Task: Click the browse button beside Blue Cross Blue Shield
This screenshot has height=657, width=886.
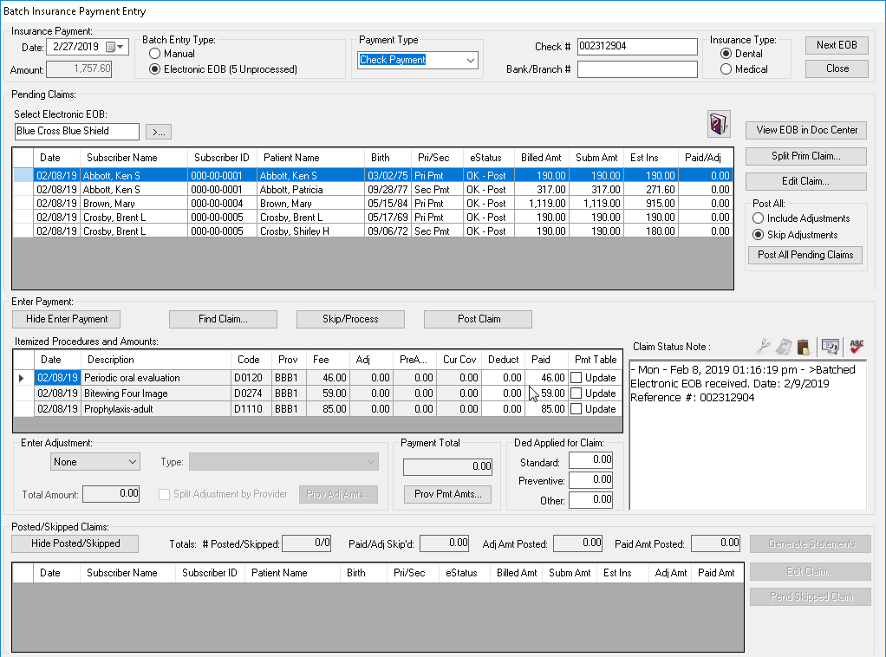Action: tap(158, 132)
